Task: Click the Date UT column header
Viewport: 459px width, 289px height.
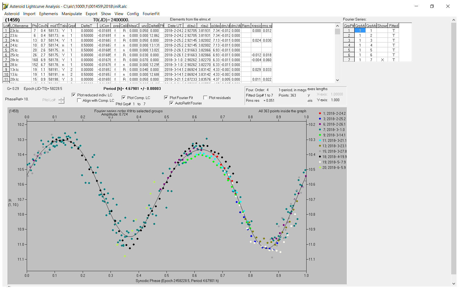Action: pos(174,26)
